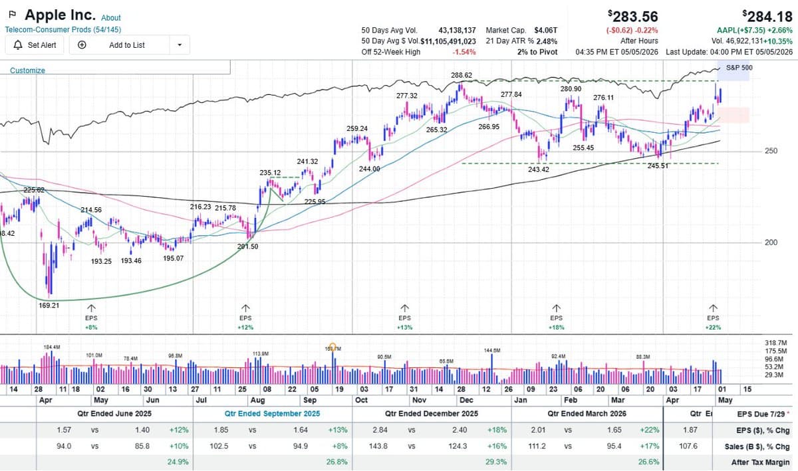
Task: Select Qtr Ended December 2025 column header
Action: (x=432, y=413)
